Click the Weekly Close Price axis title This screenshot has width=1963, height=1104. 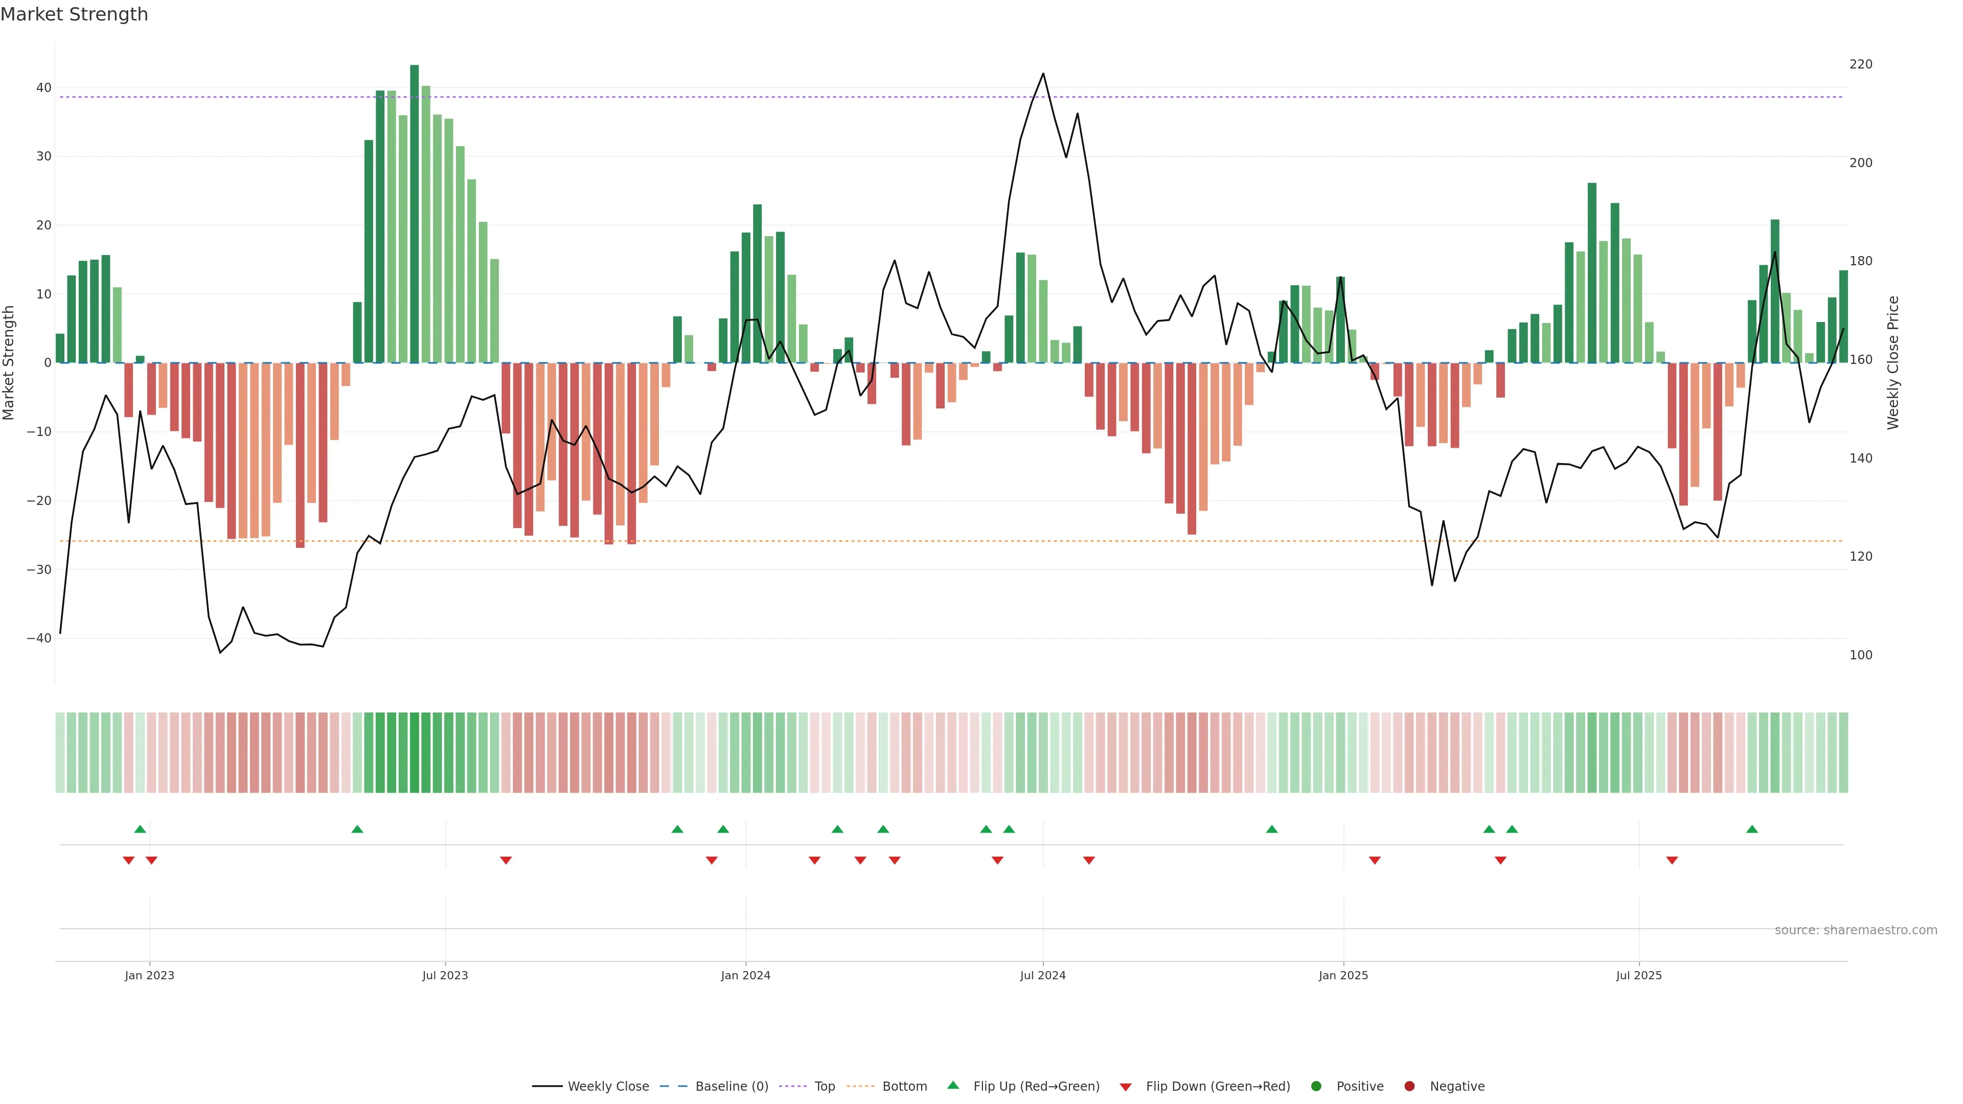1893,363
